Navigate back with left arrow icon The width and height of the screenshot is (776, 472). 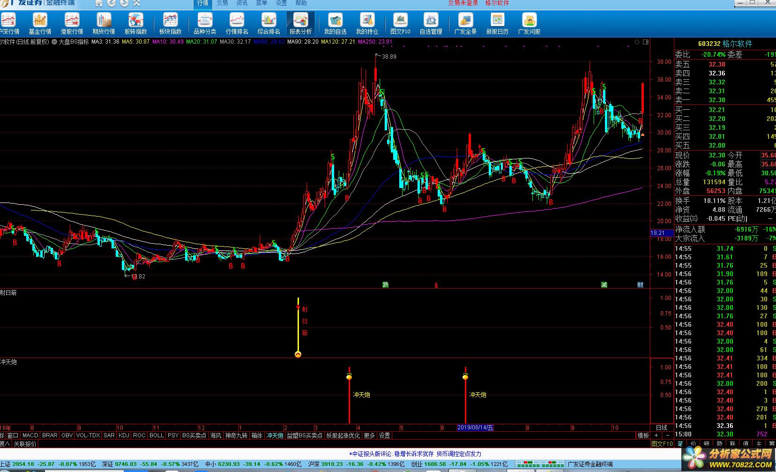112,3
